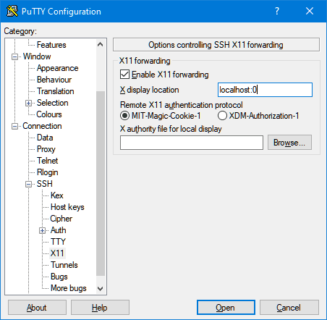Open Rlogin settings
The image size is (327, 320).
48,172
